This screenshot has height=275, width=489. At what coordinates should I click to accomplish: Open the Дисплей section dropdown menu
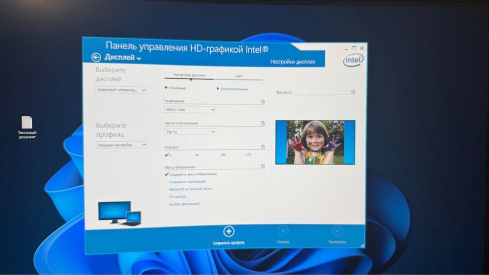pyautogui.click(x=123, y=58)
